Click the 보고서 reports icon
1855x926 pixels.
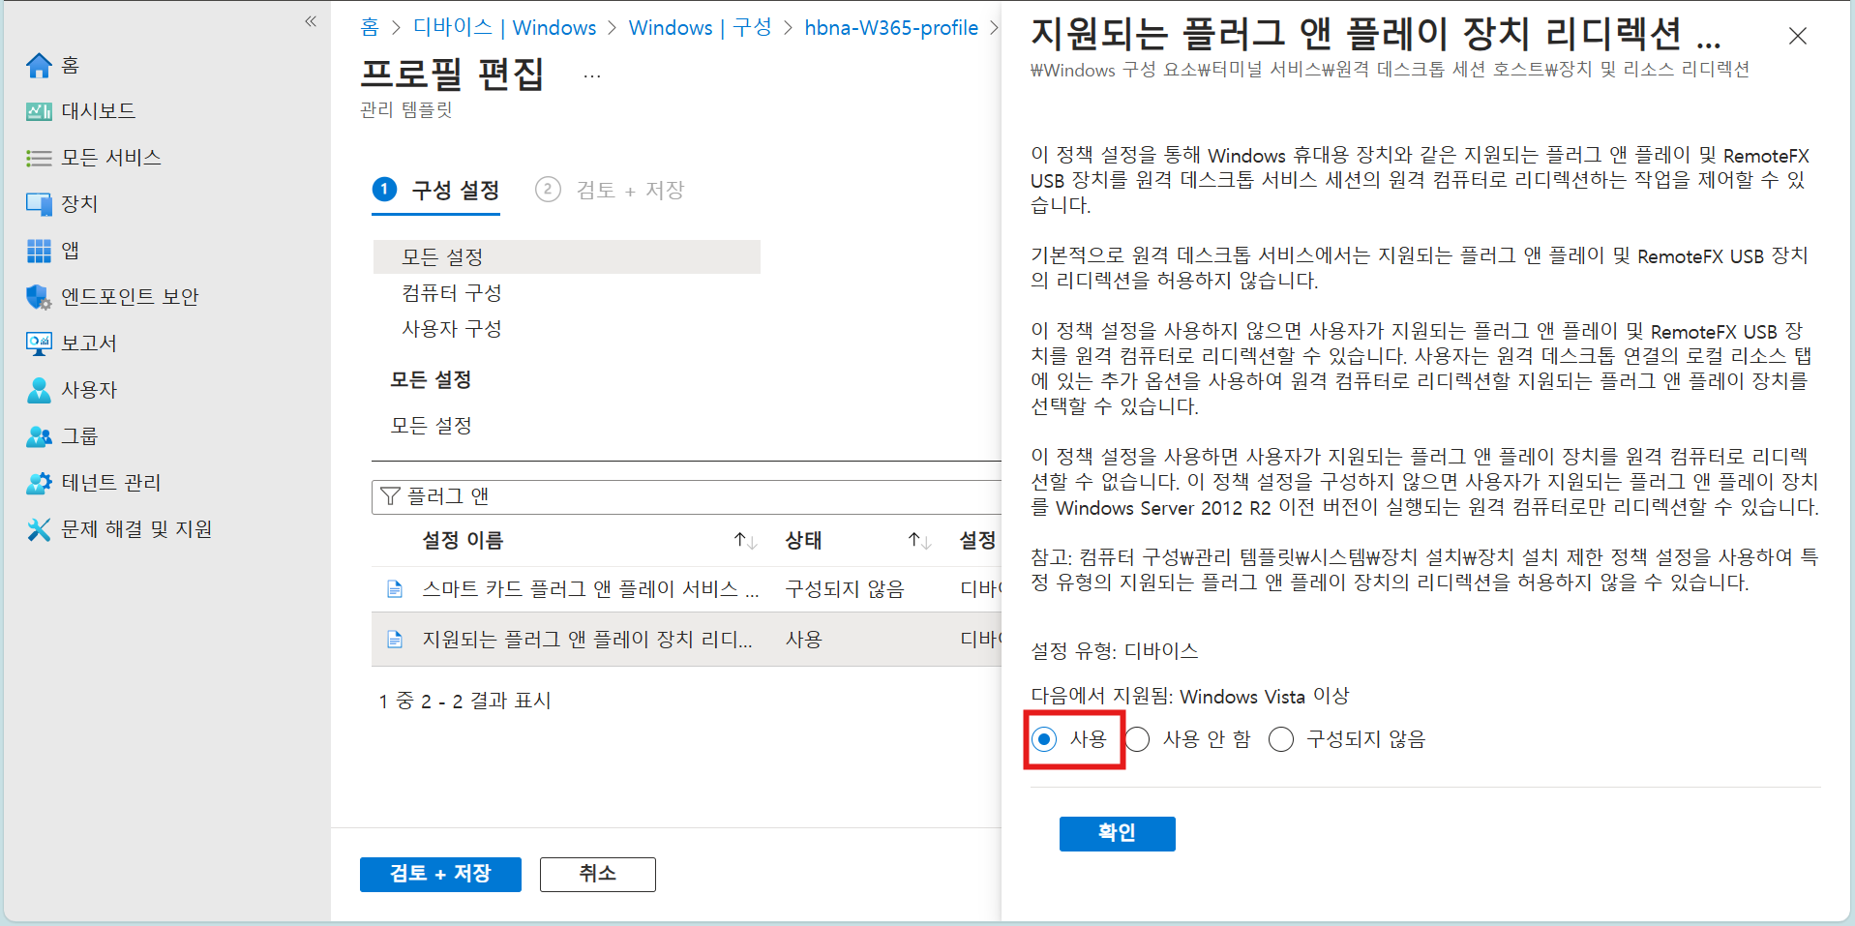pos(39,344)
